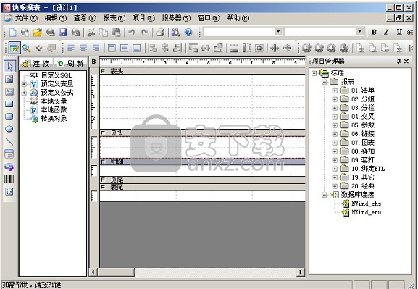418x289 pixels.
Task: Collapse the 报表 folder
Action: (325, 82)
